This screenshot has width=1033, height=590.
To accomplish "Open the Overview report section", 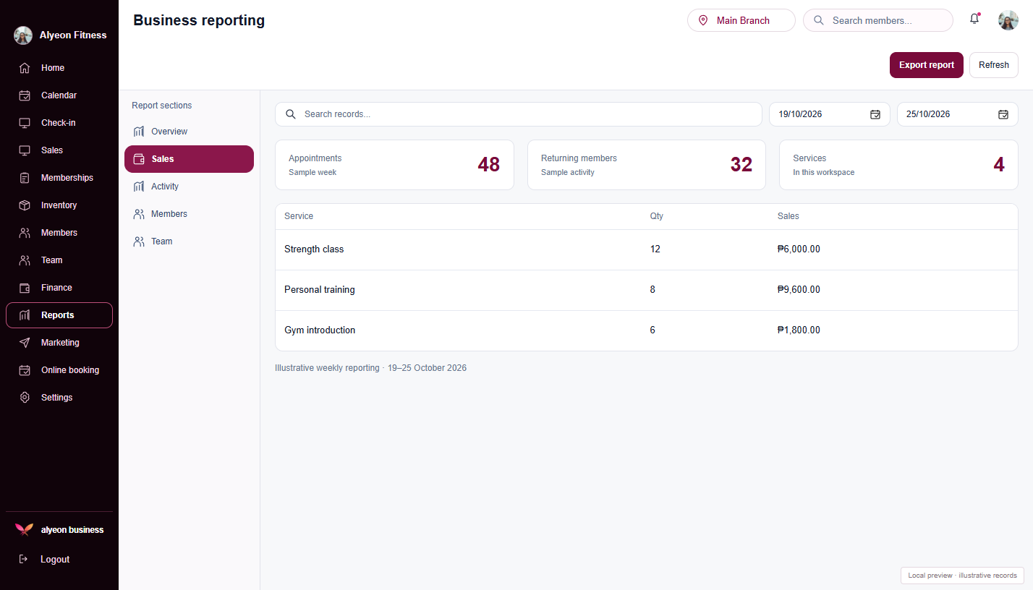I will 189,132.
